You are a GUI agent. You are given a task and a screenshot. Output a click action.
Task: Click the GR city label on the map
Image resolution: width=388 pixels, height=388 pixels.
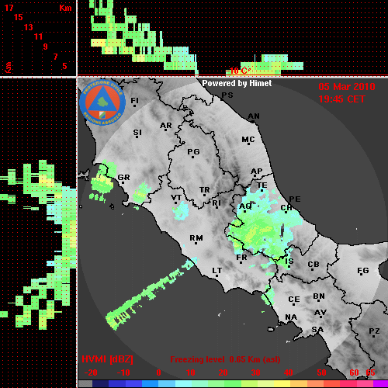[123, 178]
